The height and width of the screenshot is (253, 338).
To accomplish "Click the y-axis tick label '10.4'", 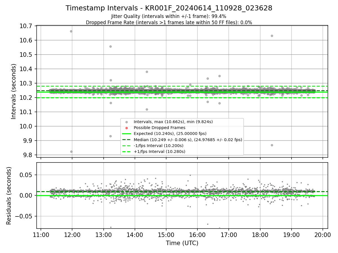I will tap(26, 69).
